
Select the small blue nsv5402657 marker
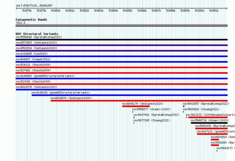click(184, 106)
